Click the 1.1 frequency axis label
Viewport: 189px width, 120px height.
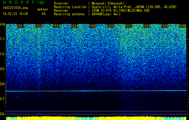point(2,39)
